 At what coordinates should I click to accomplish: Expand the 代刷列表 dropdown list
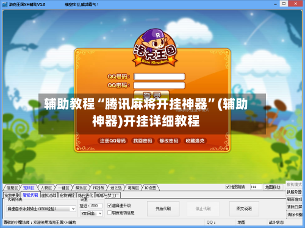click(41, 208)
